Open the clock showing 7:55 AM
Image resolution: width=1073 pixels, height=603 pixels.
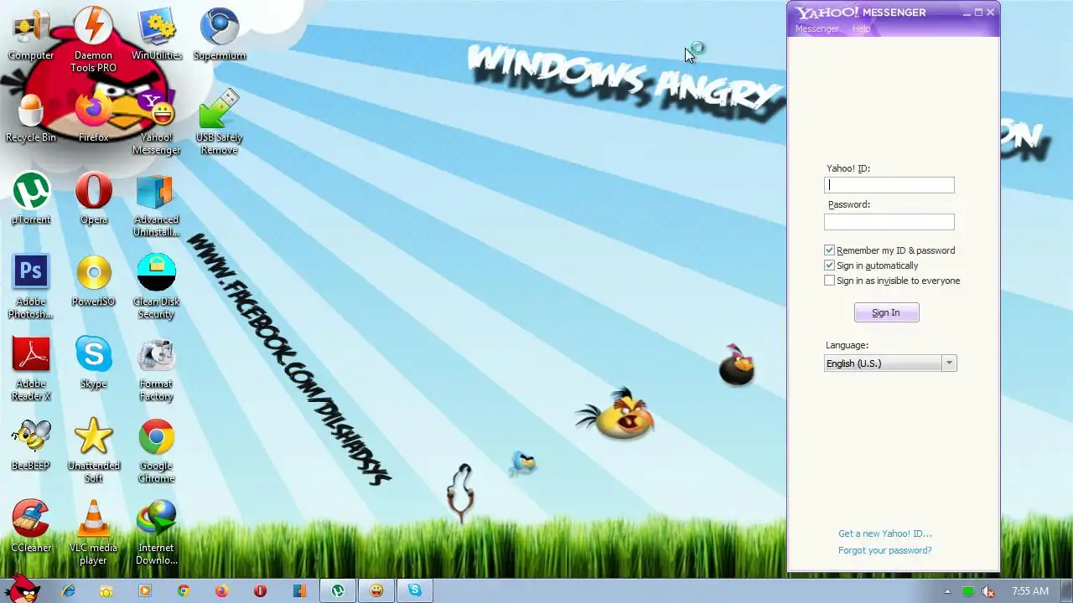click(x=1030, y=591)
